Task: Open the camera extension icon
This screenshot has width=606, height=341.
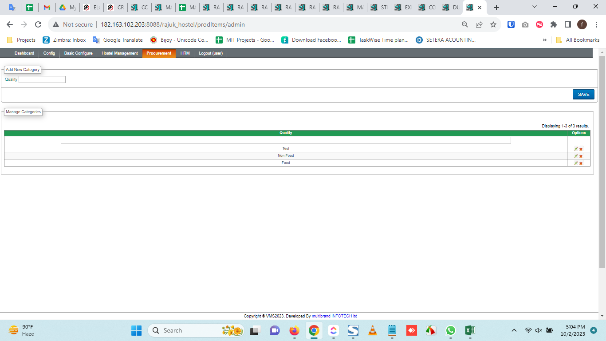Action: (525, 24)
